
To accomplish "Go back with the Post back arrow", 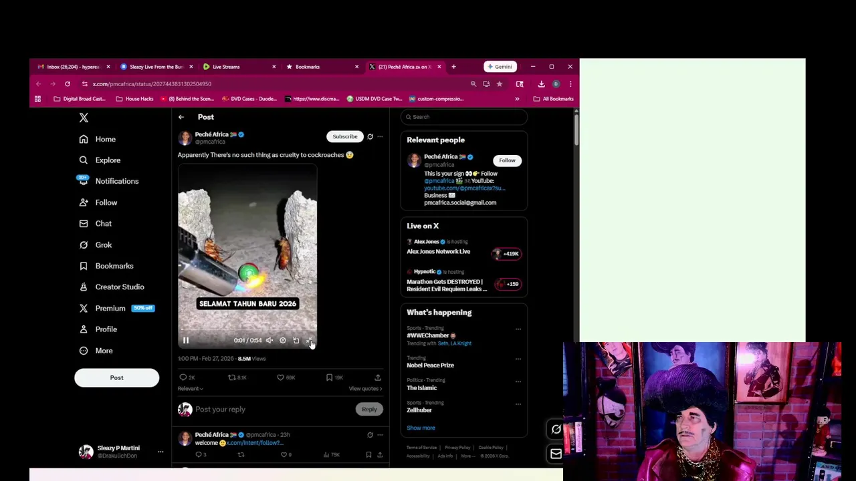I will (x=181, y=117).
